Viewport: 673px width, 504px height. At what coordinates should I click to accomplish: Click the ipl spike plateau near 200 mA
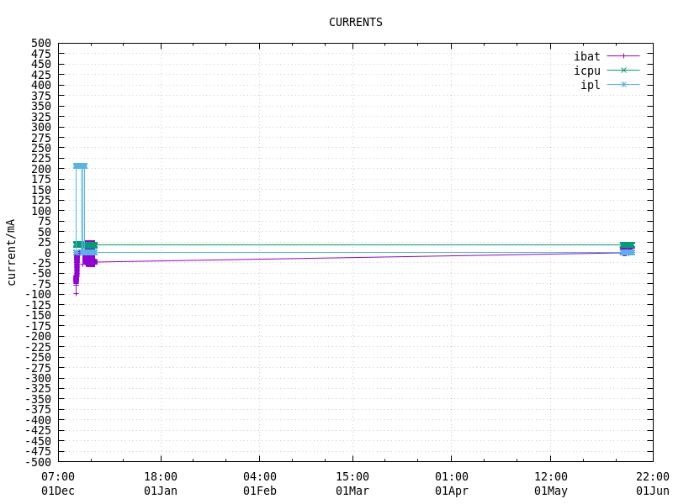80,165
